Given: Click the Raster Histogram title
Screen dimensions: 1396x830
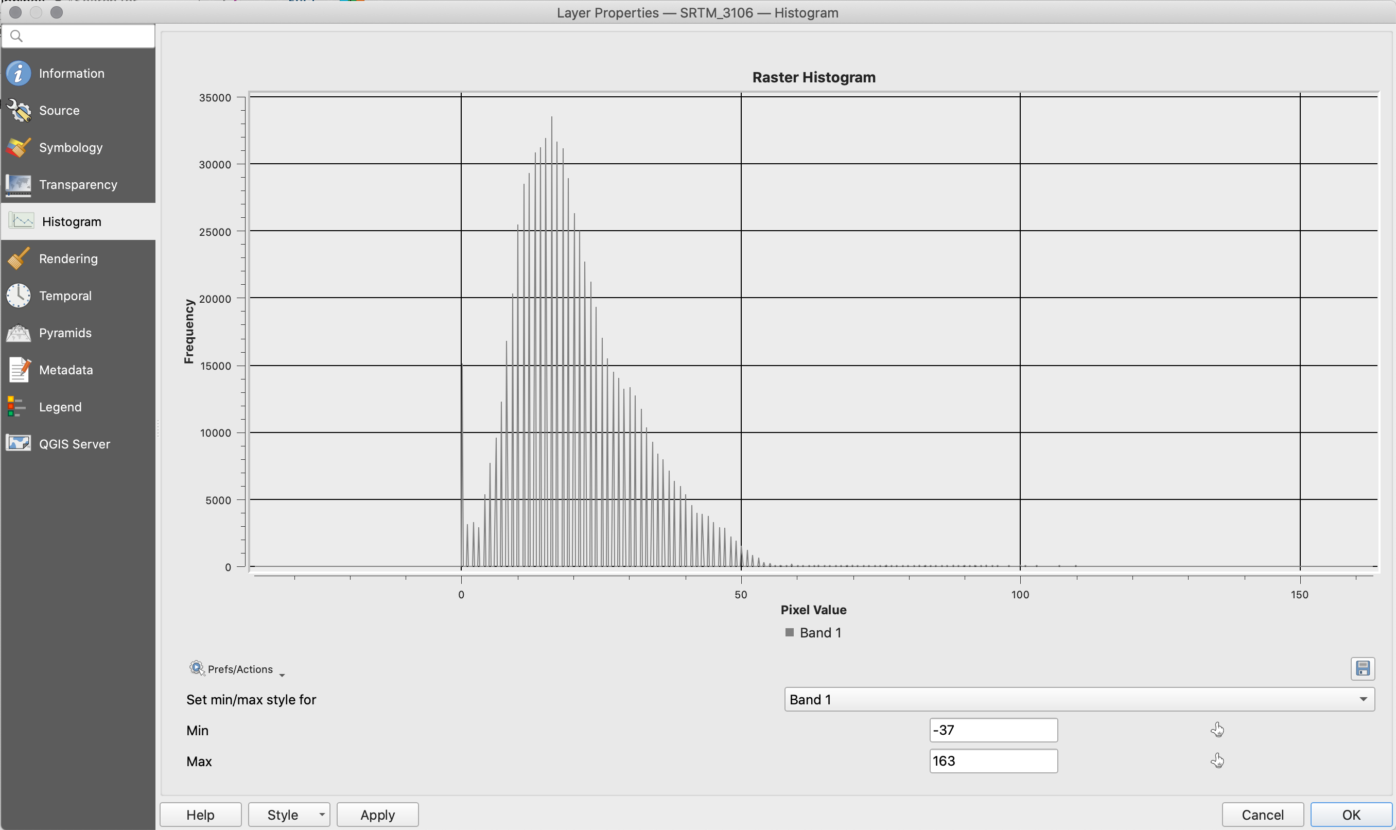Looking at the screenshot, I should click(813, 77).
